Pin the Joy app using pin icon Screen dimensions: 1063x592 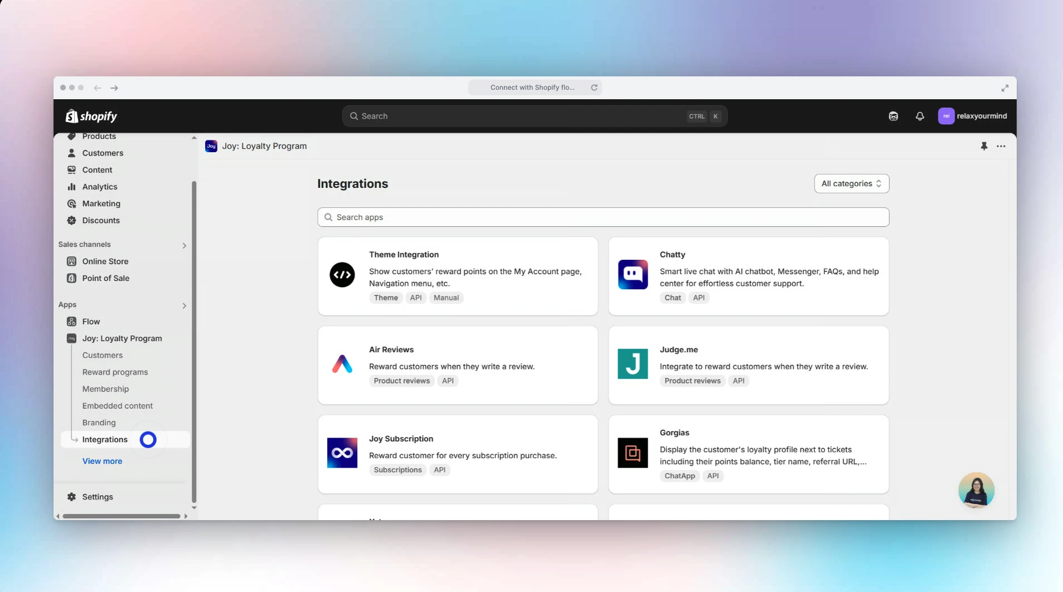[984, 146]
